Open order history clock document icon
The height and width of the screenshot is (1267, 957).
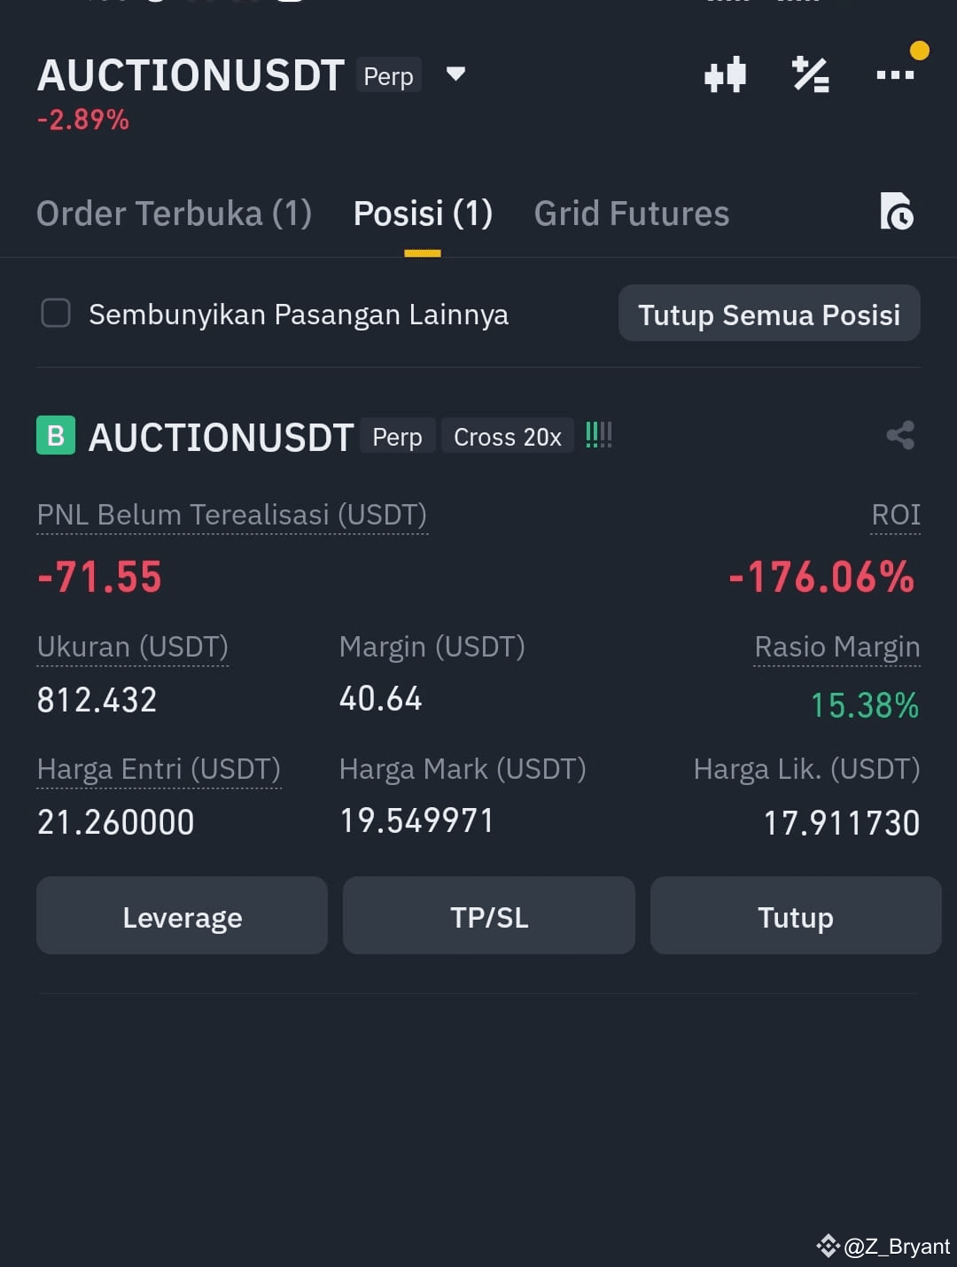click(897, 212)
